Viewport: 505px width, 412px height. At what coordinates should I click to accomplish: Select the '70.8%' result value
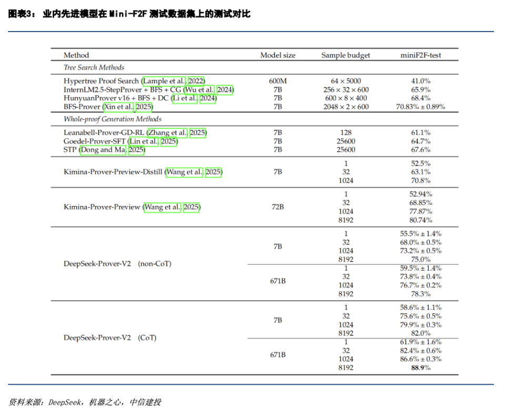point(421,180)
